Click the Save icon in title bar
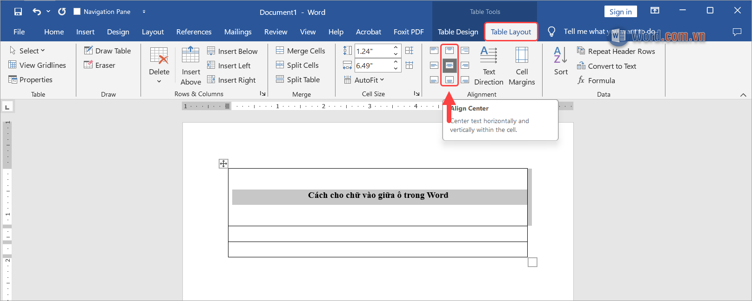752x301 pixels. (x=18, y=12)
